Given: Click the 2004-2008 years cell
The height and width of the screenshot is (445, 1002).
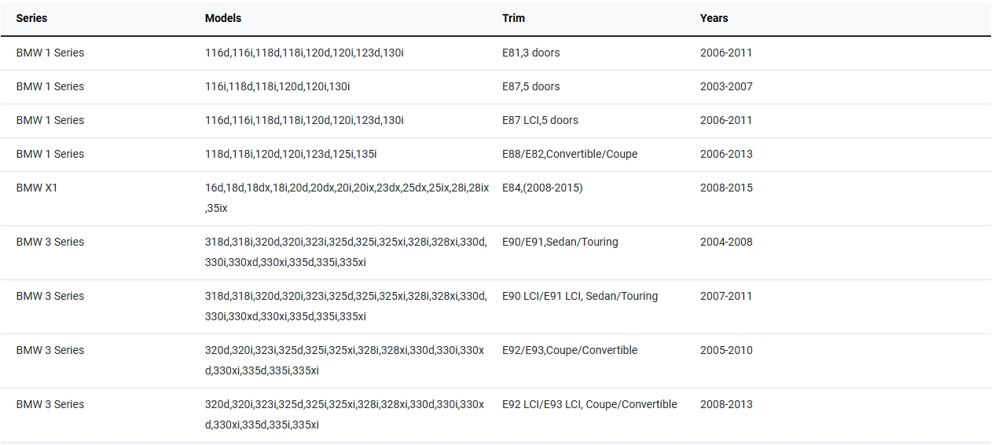Looking at the screenshot, I should 726,242.
